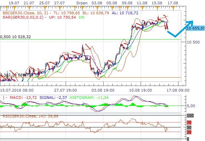Click the 03.08 19:00 time label

click(103, 90)
